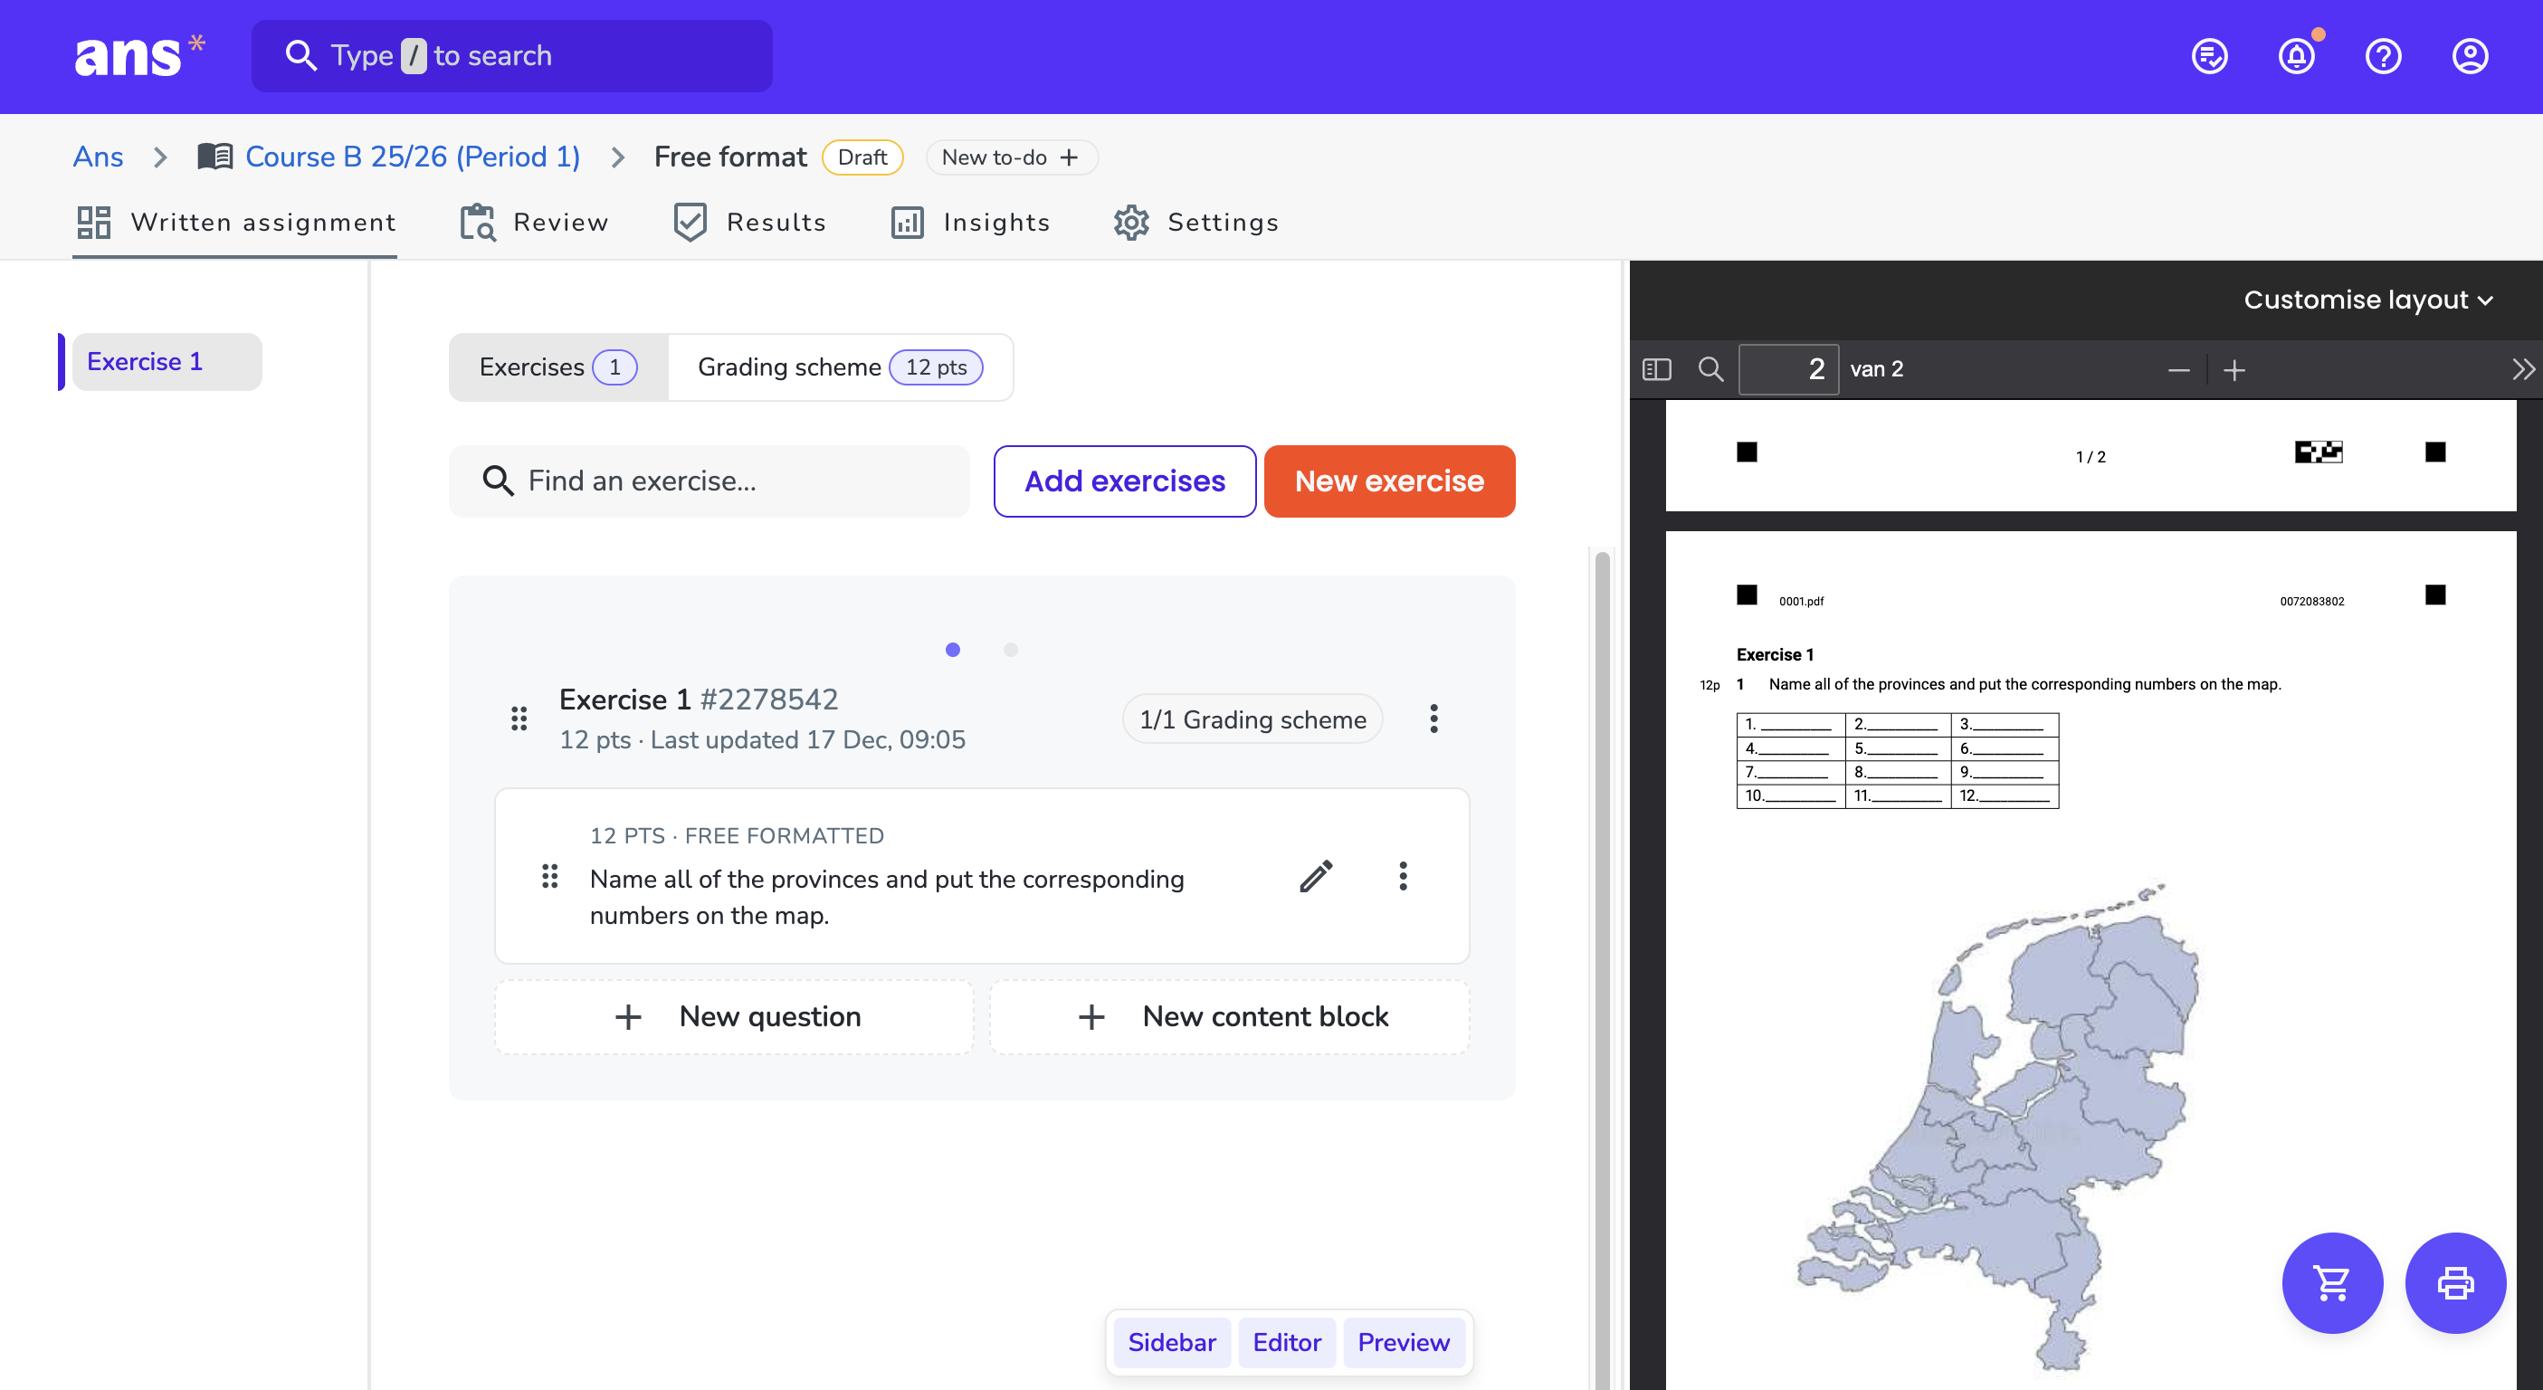
Task: Go to Ans breadcrumb link
Action: (98, 156)
